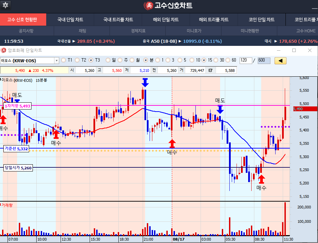Image resolution: width=318 pixels, height=243 pixels.
Task: Click the 5,588 value
Action: [x=230, y=71]
